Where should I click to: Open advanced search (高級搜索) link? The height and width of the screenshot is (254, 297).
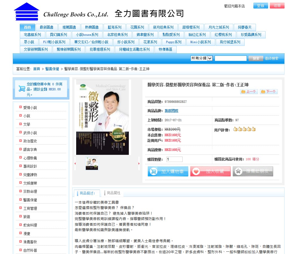point(272,58)
